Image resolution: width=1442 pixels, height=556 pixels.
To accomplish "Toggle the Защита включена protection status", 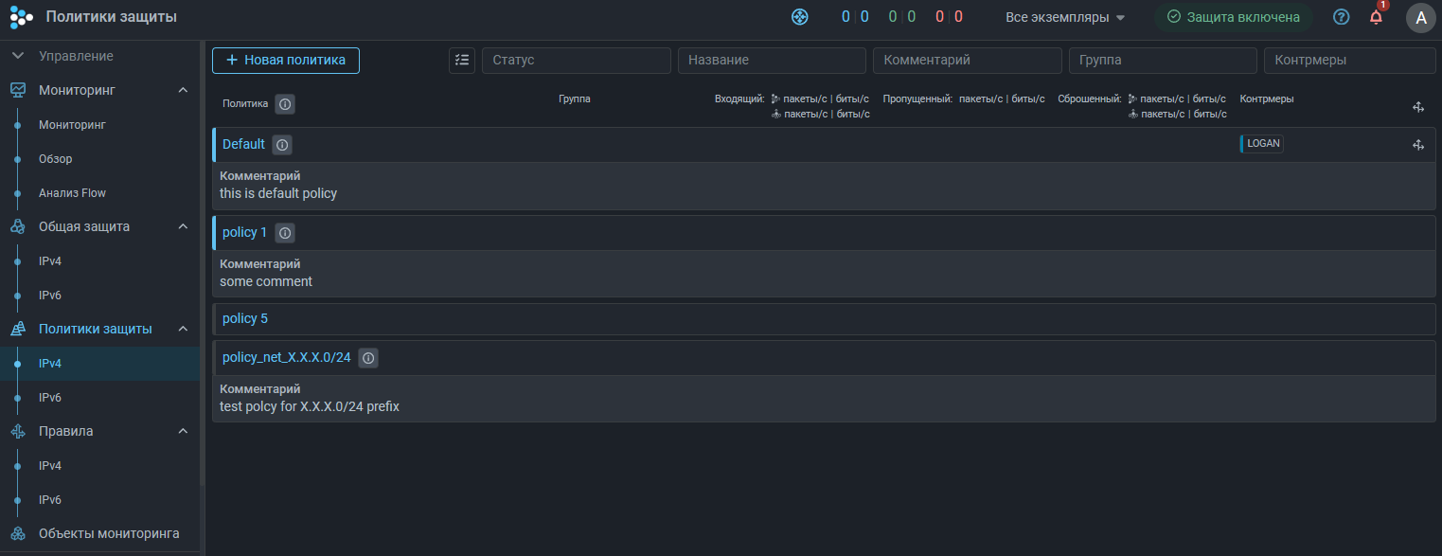I will point(1233,17).
